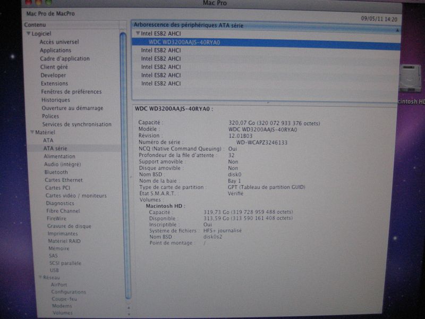The image size is (425, 319).
Task: Show Cartes vidéo / moniteurs details
Action: [x=76, y=196]
